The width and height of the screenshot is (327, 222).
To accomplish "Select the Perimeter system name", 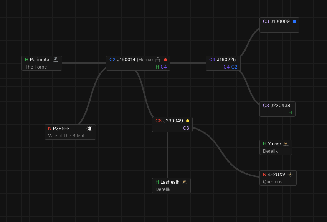I will (x=40, y=60).
